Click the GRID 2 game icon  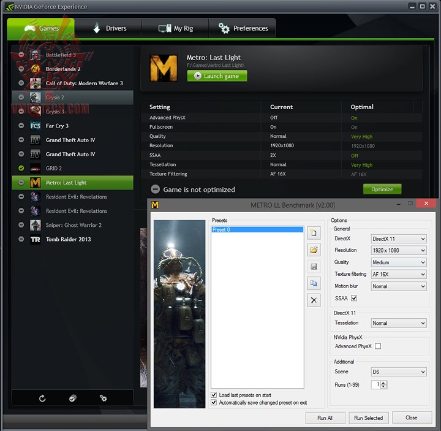point(35,169)
